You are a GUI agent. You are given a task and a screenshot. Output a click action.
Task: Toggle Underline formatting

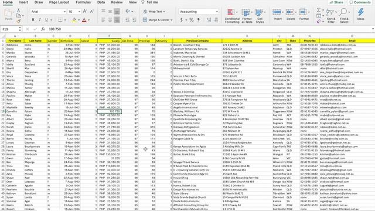click(46, 20)
